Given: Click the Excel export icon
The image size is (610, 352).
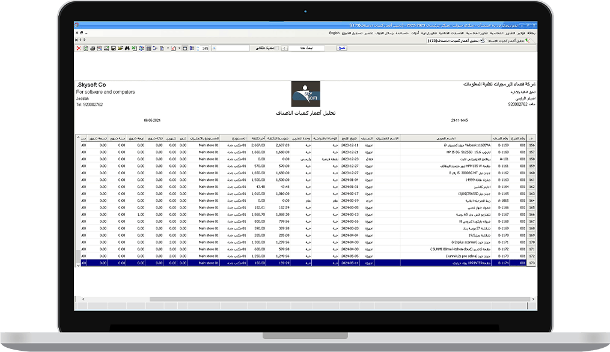Looking at the screenshot, I should point(134,48).
